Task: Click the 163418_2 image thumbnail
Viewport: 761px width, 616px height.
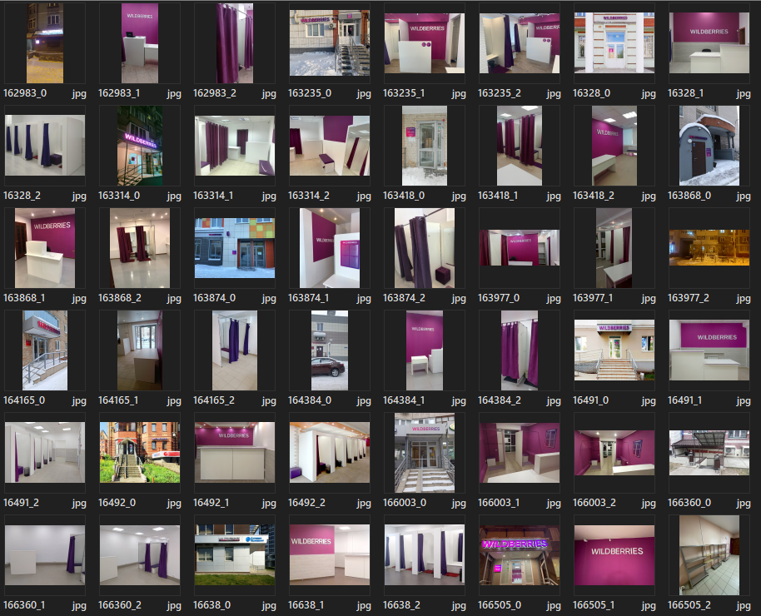Action: pyautogui.click(x=614, y=146)
